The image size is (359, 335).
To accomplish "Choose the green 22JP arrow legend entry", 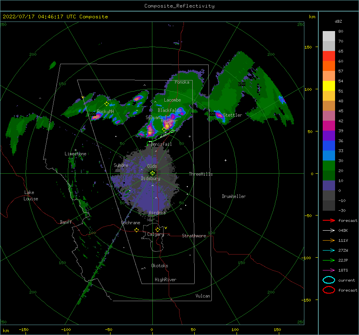I will click(329, 260).
